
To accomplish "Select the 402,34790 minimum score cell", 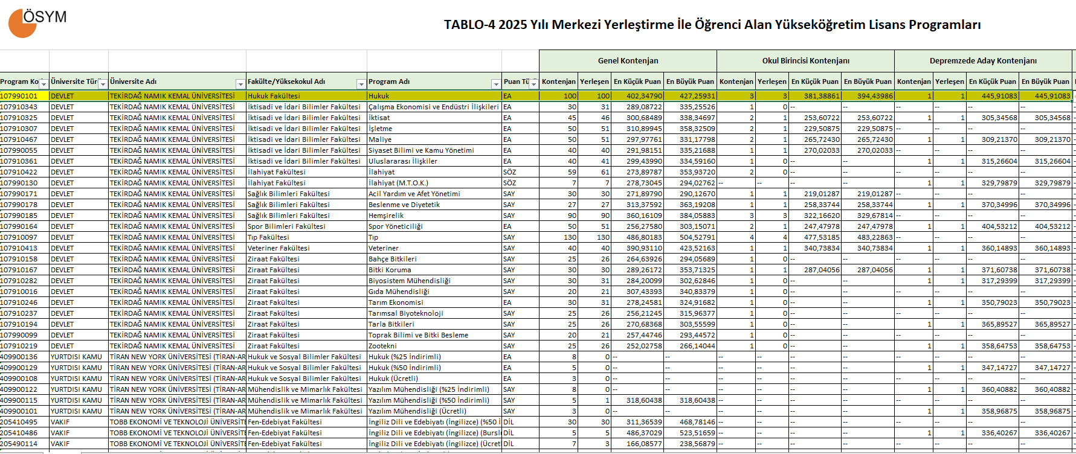I will tap(637, 96).
